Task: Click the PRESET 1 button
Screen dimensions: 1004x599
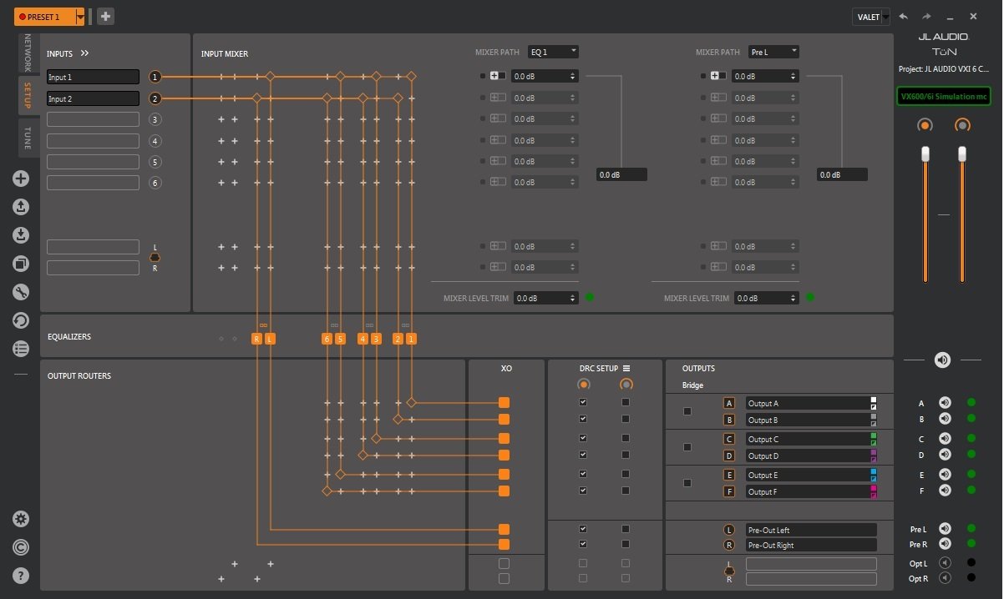Action: (x=44, y=17)
